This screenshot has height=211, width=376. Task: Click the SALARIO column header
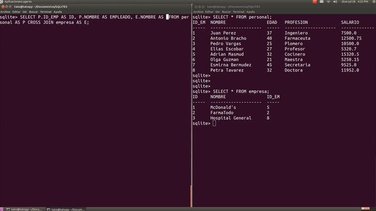pos(350,22)
